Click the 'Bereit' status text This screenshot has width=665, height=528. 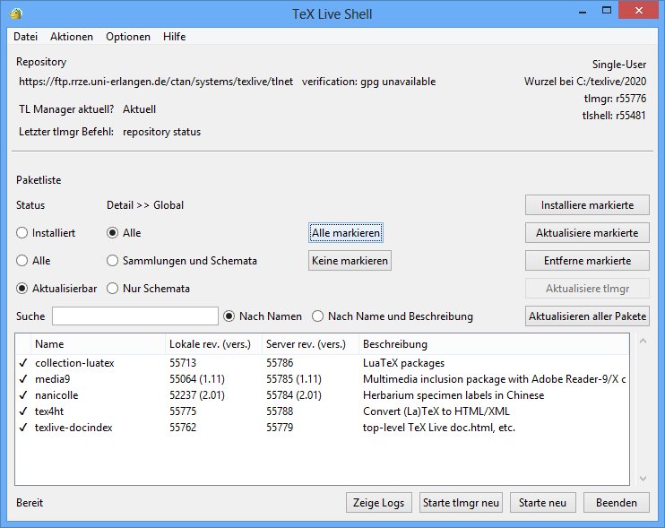point(30,503)
